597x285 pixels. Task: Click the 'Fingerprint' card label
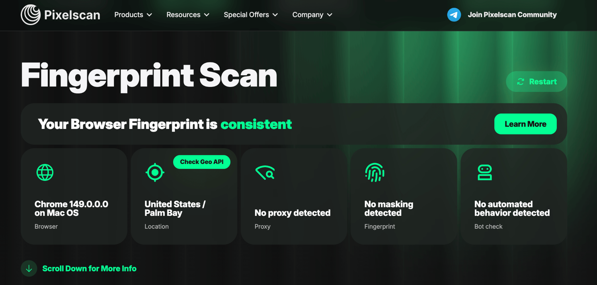[380, 226]
